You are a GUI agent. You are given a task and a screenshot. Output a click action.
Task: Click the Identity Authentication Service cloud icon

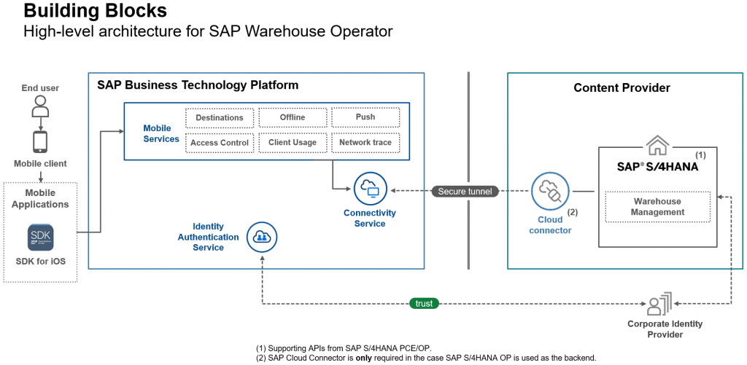tap(262, 237)
